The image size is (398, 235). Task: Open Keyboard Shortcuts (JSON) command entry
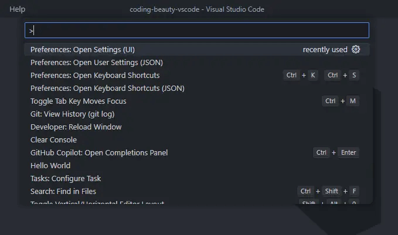click(x=107, y=88)
